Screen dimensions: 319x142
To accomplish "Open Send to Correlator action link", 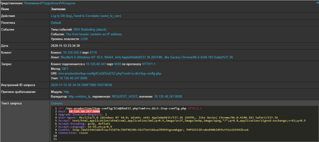I will pos(97,16).
